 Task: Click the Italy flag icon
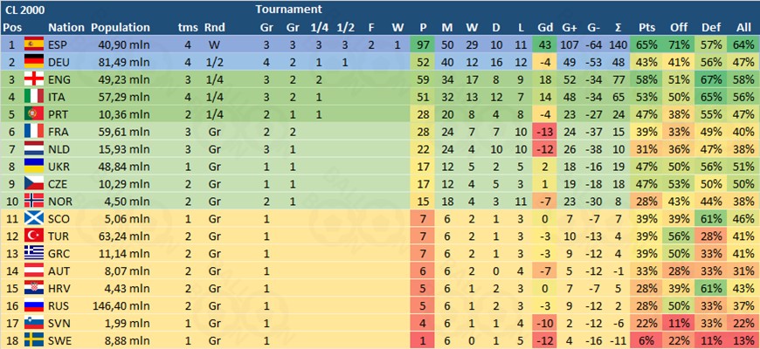coord(34,98)
